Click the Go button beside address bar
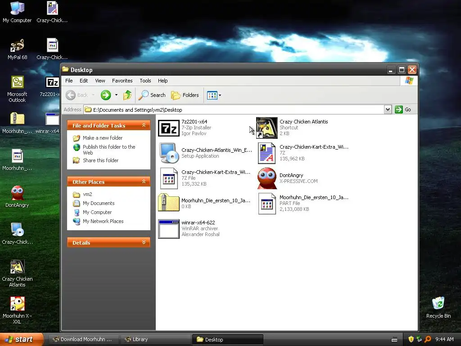This screenshot has height=346, width=461. tap(403, 109)
